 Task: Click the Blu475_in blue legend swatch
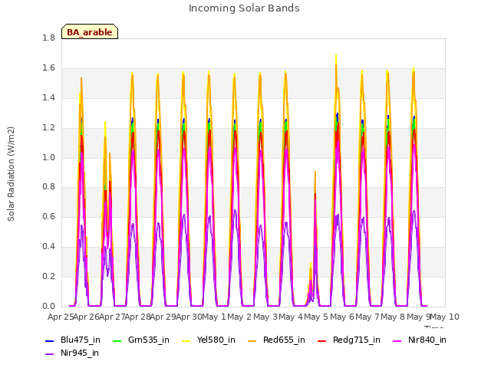coord(49,340)
